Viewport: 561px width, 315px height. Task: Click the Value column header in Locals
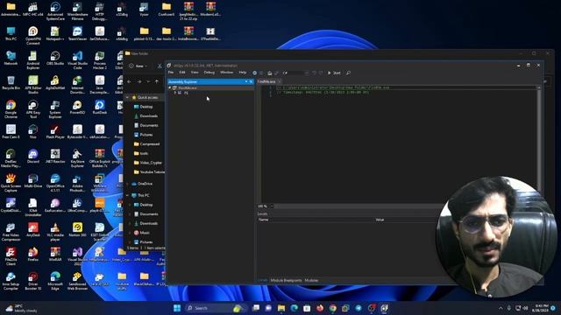(380, 220)
